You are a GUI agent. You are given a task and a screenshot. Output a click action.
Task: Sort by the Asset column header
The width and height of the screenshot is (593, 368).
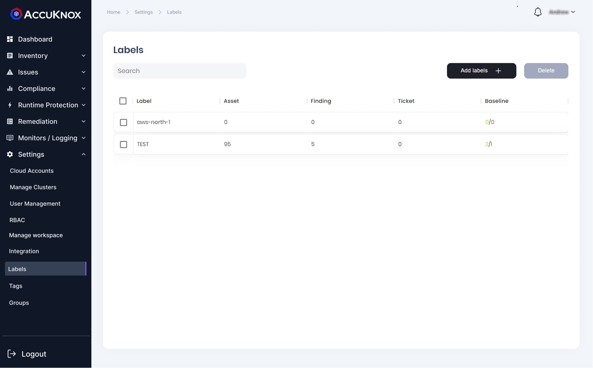pos(231,101)
